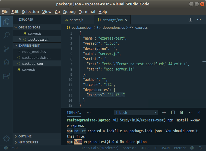Click the braces icon in breadcrumb package.json

68,27
